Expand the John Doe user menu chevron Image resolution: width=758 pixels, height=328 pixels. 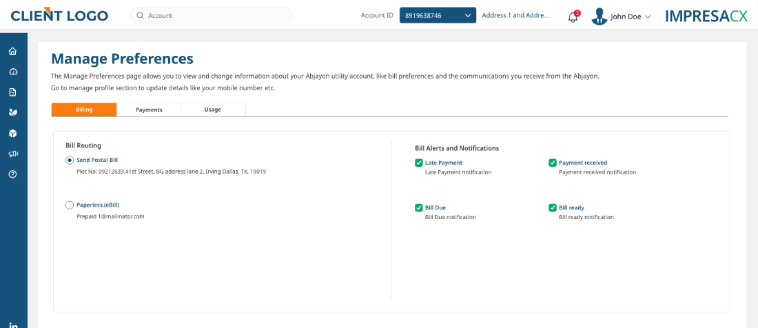[648, 17]
